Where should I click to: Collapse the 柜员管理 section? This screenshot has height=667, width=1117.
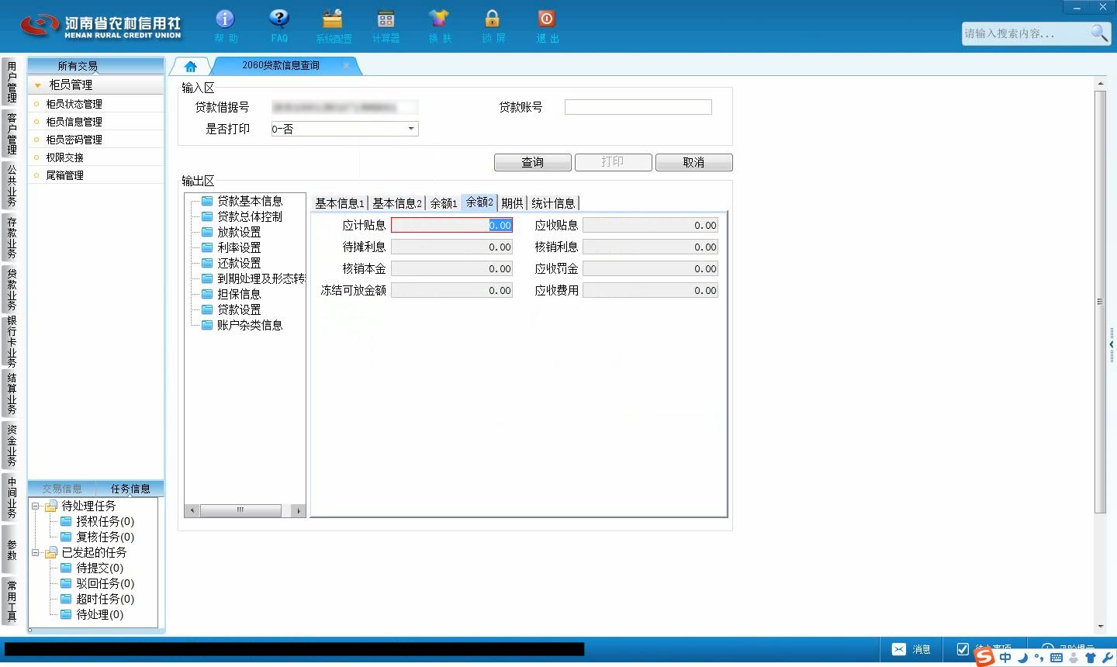pos(38,85)
